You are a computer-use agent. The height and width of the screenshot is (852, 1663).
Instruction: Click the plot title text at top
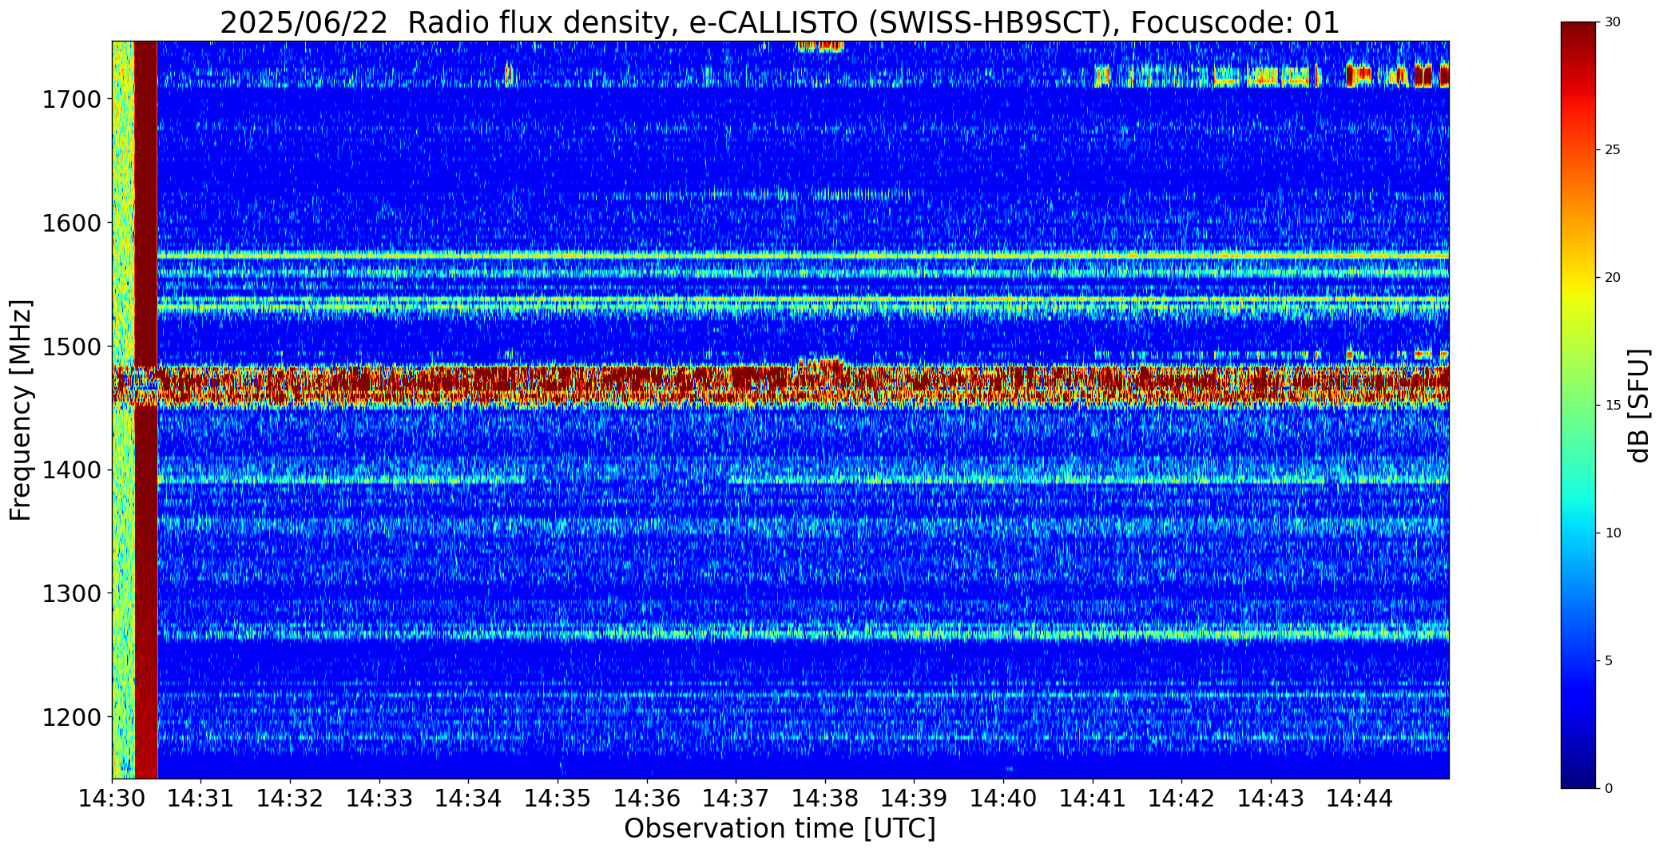(x=780, y=22)
